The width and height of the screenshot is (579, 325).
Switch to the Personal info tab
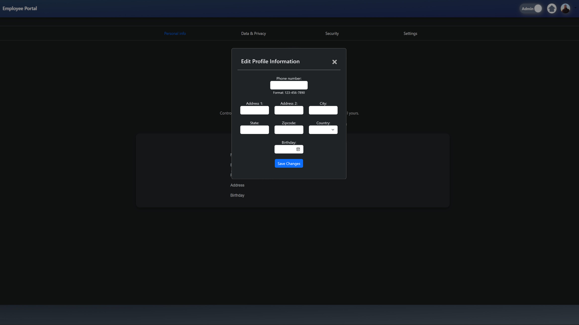pos(175,33)
